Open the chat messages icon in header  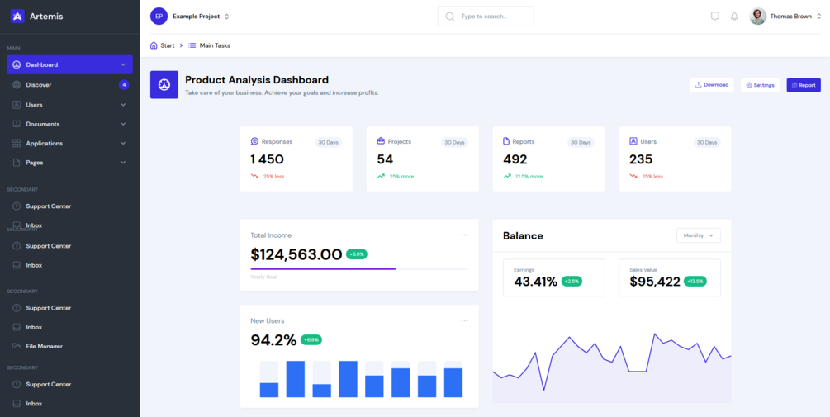click(x=714, y=17)
